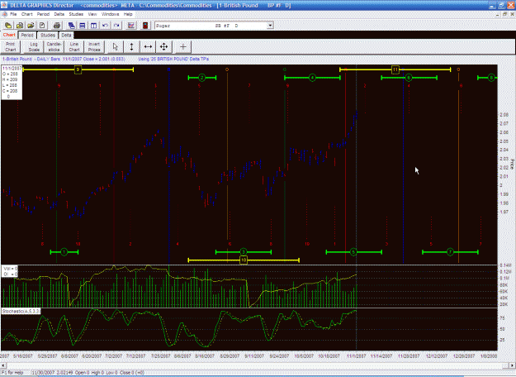Open the Studies menu in menu bar
The height and width of the screenshot is (377, 516).
(76, 14)
